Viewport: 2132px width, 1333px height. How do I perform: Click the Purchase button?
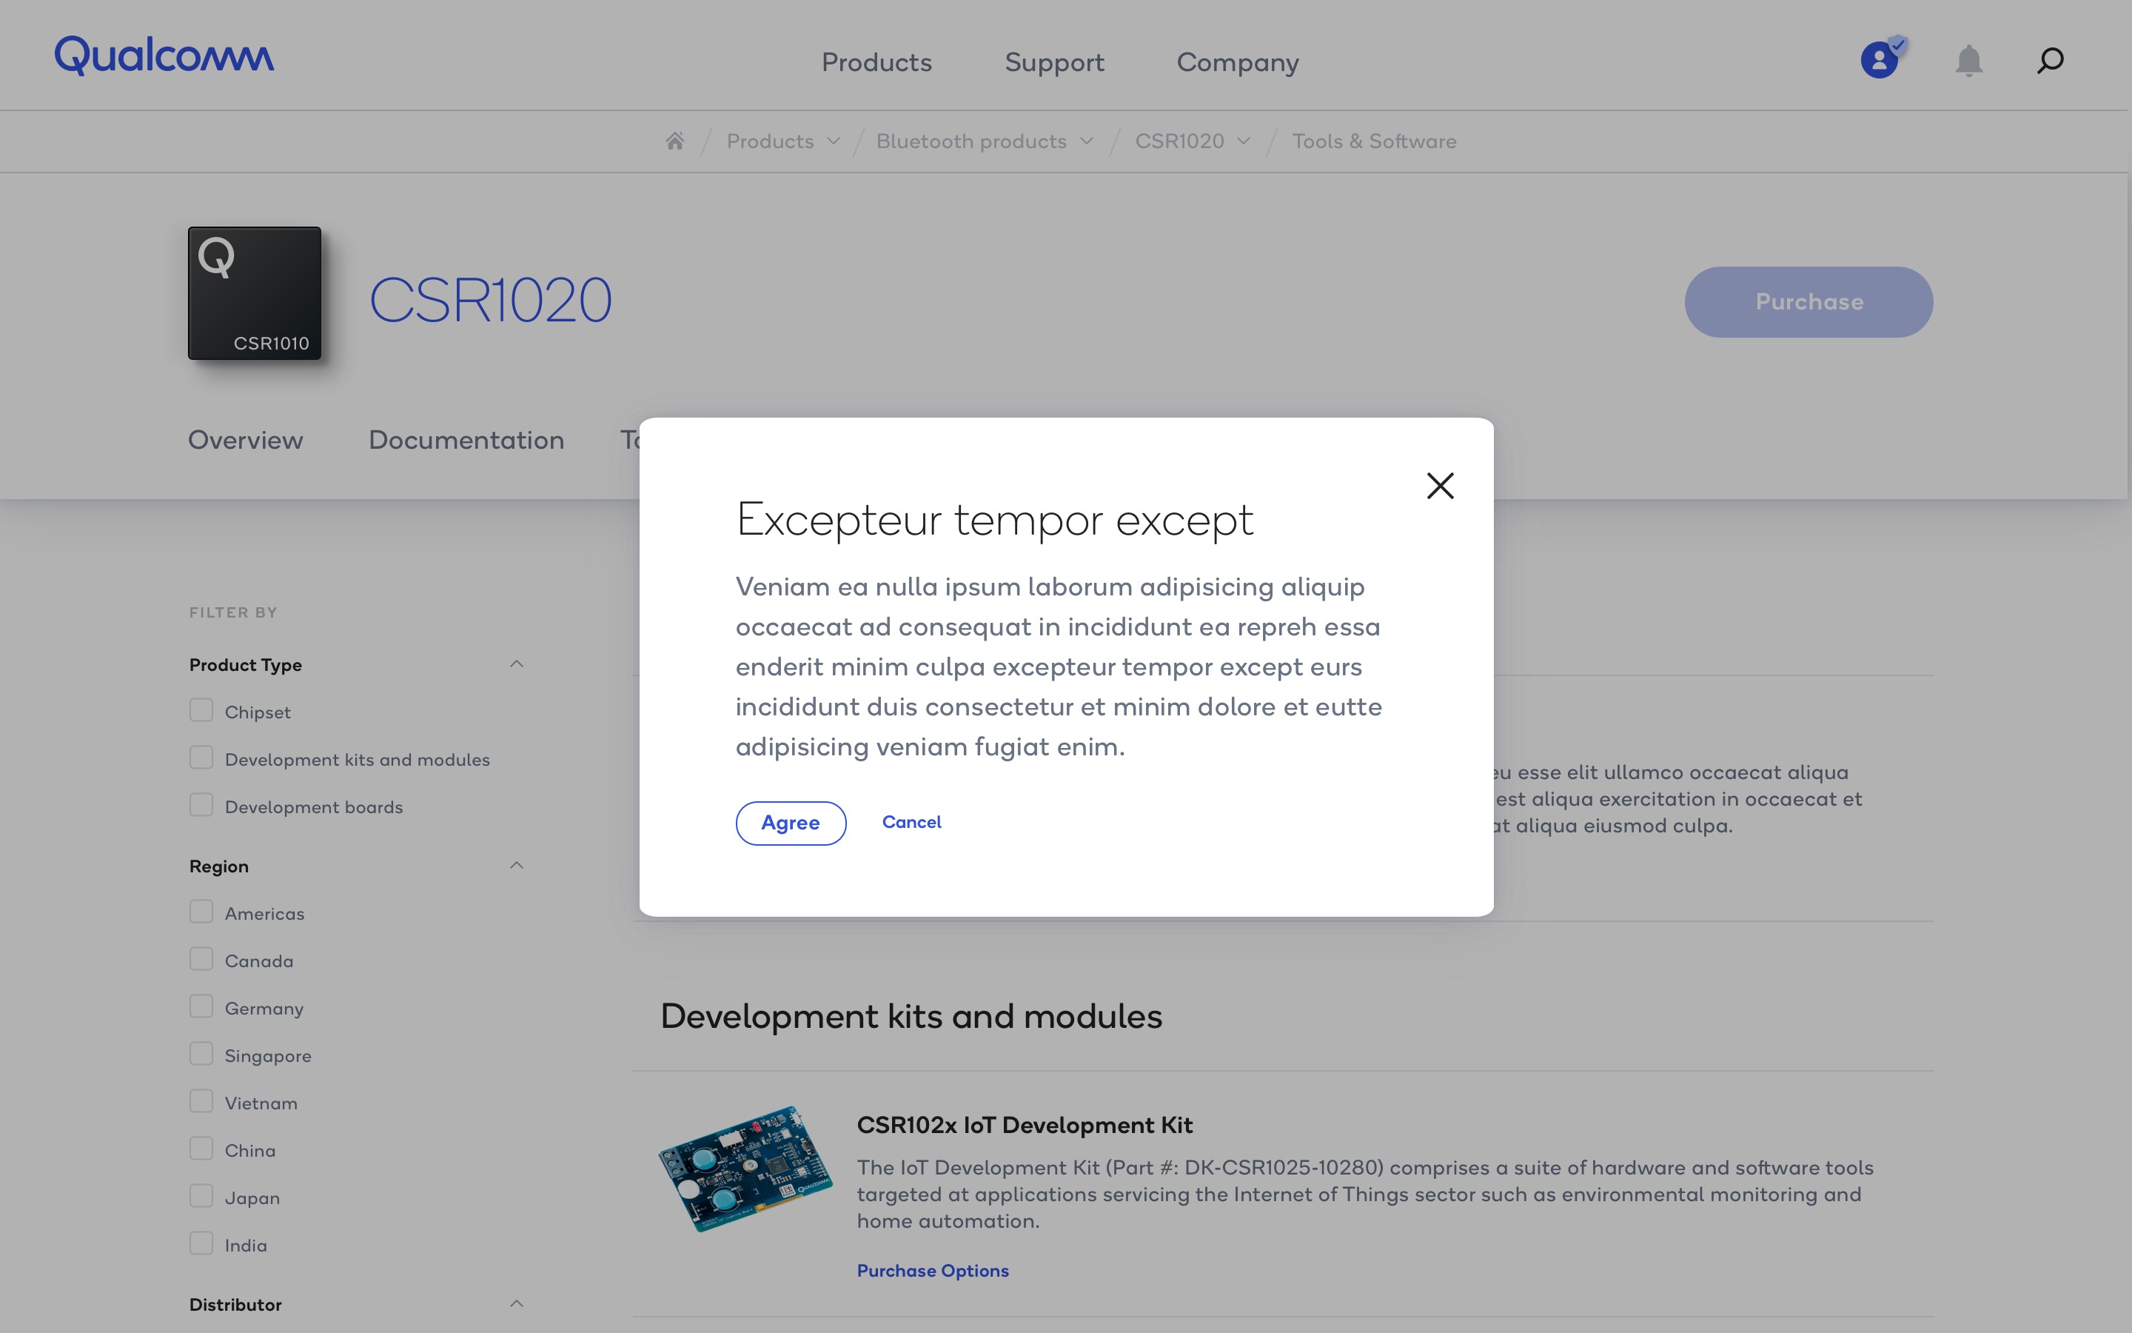click(x=1808, y=301)
